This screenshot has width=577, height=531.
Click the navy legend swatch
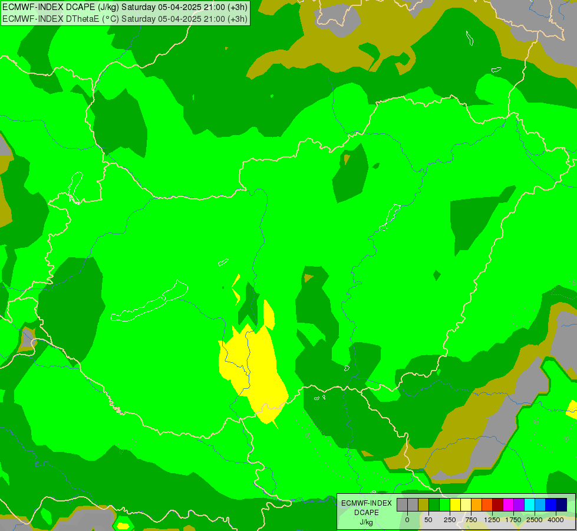pos(562,505)
